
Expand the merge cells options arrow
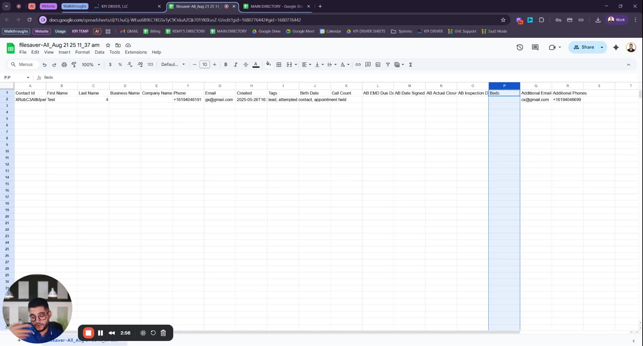click(x=296, y=65)
